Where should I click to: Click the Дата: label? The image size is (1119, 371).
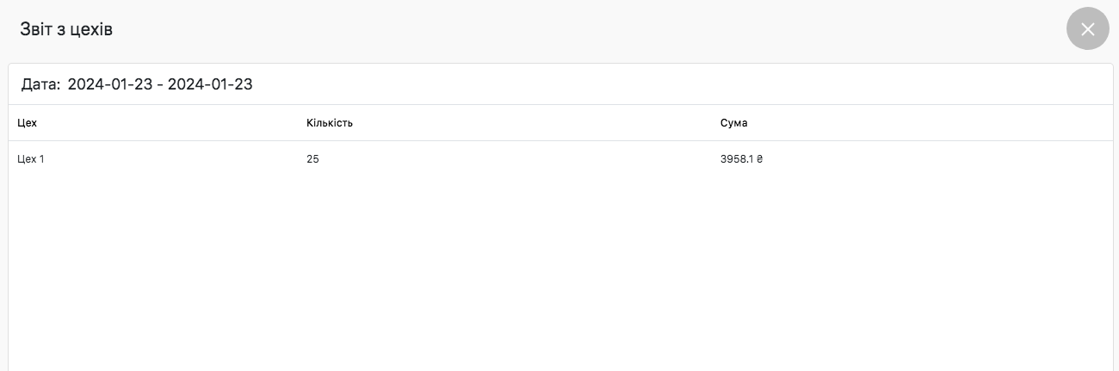click(x=40, y=84)
